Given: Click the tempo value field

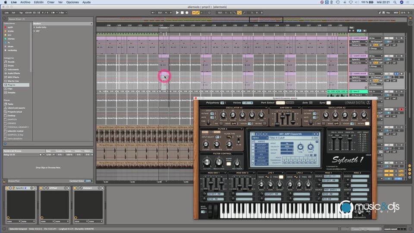Looking at the screenshot, I should pos(28,13).
